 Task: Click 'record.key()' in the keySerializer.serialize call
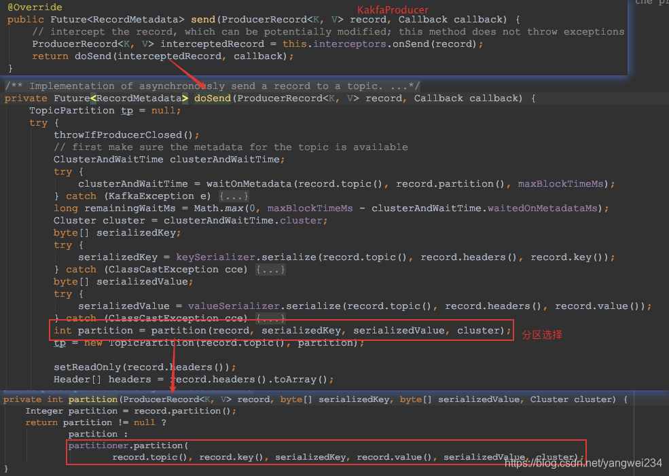[566, 257]
